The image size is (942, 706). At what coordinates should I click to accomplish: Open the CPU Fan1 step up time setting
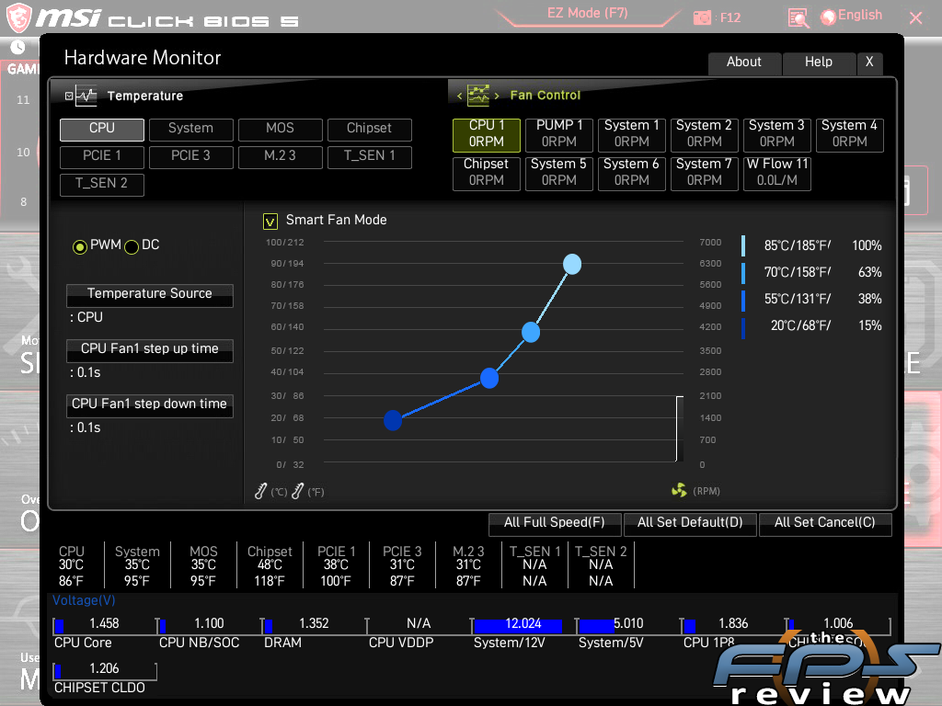click(x=150, y=350)
